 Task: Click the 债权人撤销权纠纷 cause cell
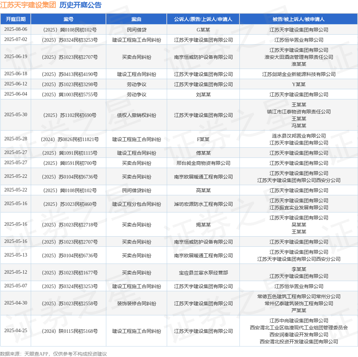[137, 115]
